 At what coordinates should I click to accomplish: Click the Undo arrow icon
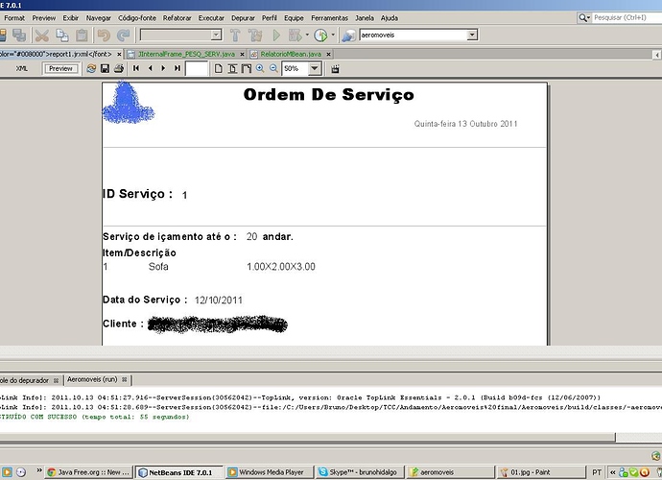(x=104, y=36)
